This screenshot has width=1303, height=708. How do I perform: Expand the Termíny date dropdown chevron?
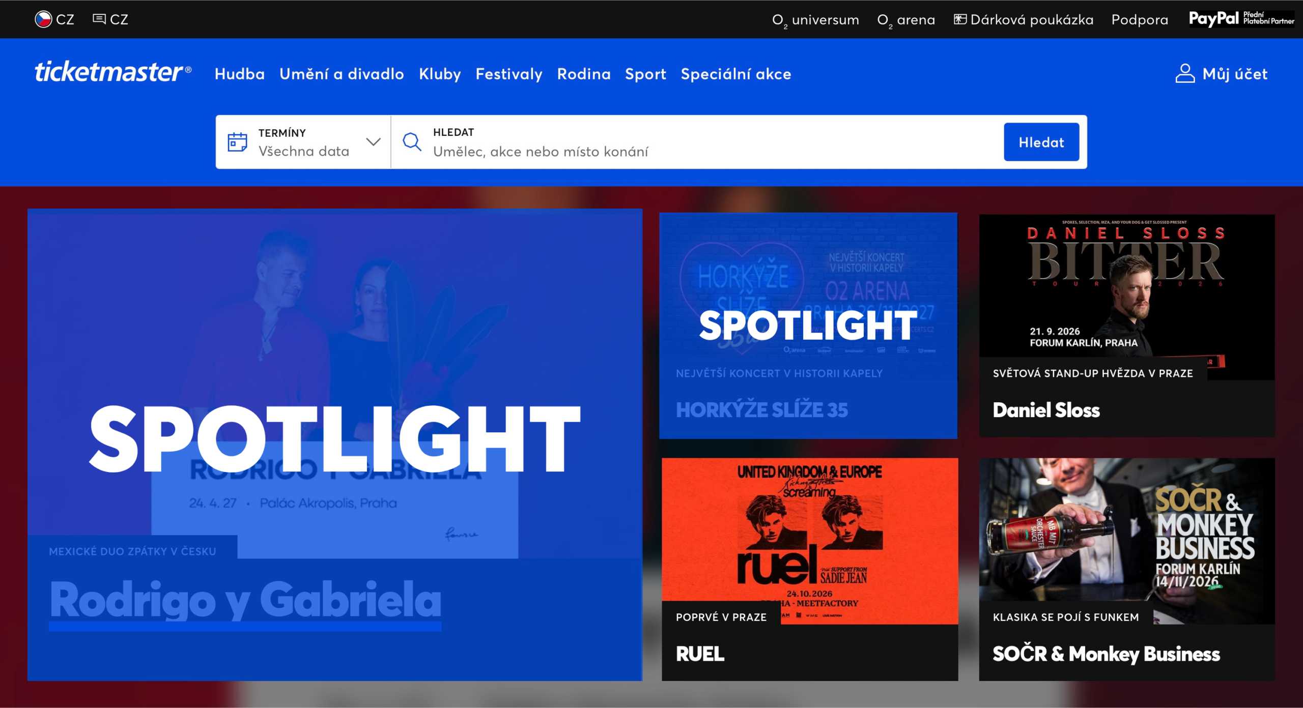click(373, 142)
